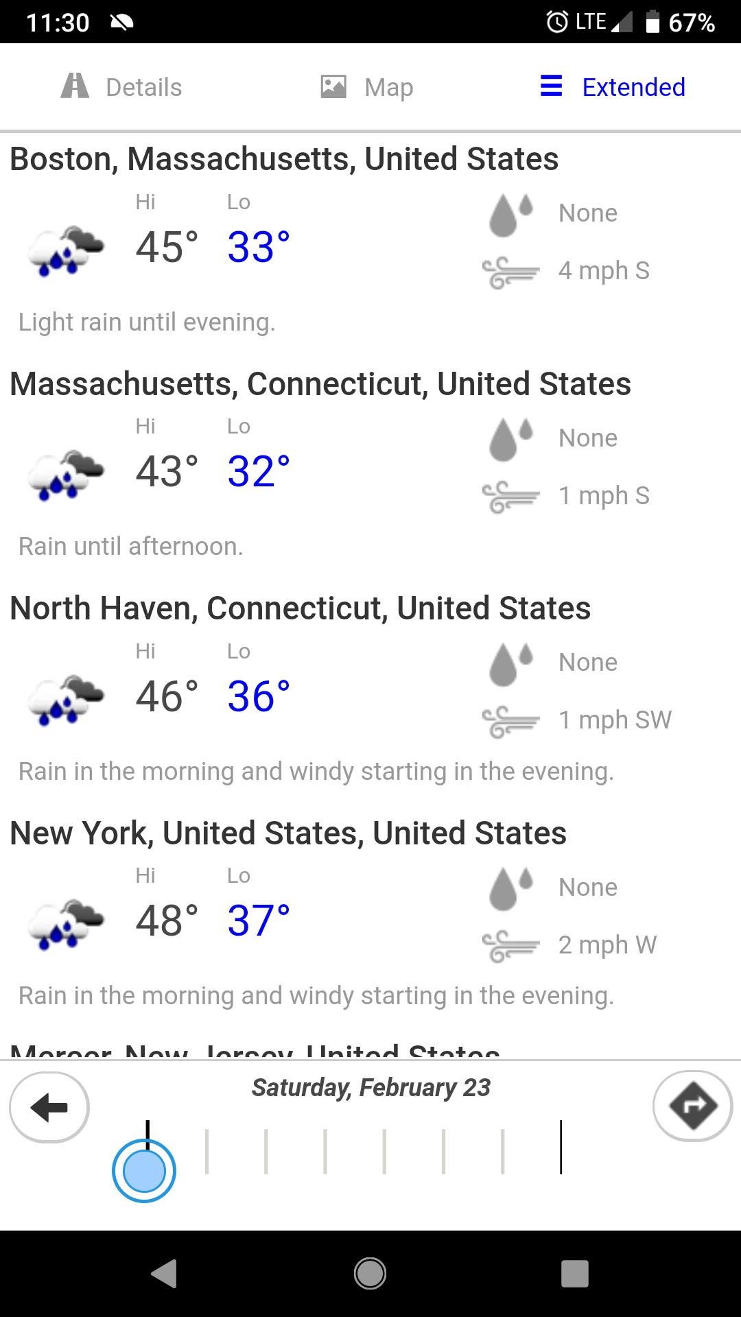The height and width of the screenshot is (1317, 741).
Task: Tap the road icon beside Details
Action: tap(75, 86)
